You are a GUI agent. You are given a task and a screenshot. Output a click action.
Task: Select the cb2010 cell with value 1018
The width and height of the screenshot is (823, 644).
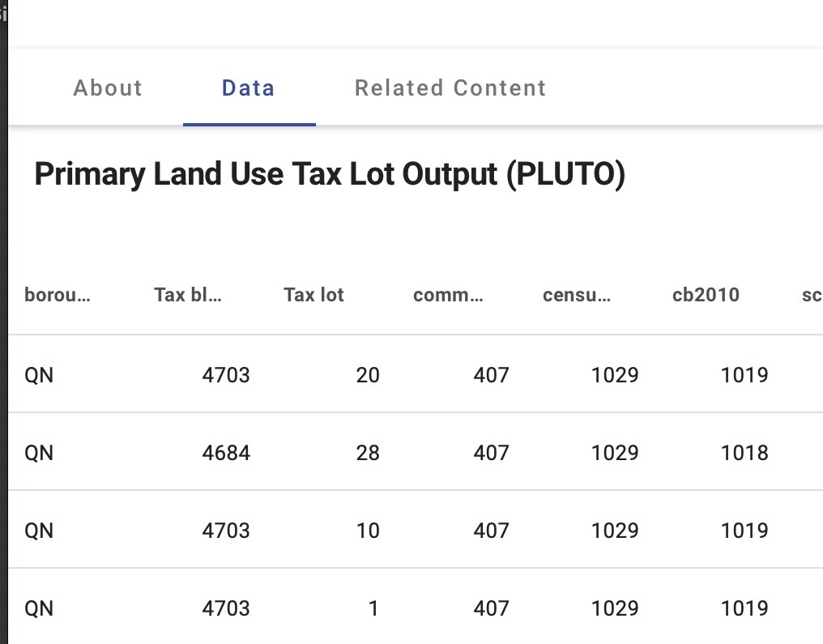pos(744,453)
